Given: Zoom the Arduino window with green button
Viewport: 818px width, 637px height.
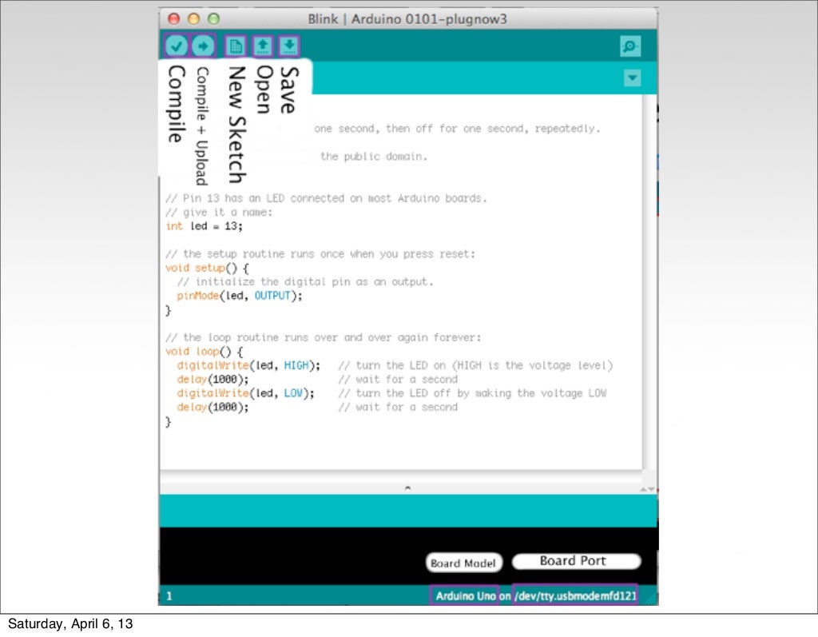Looking at the screenshot, I should (213, 19).
